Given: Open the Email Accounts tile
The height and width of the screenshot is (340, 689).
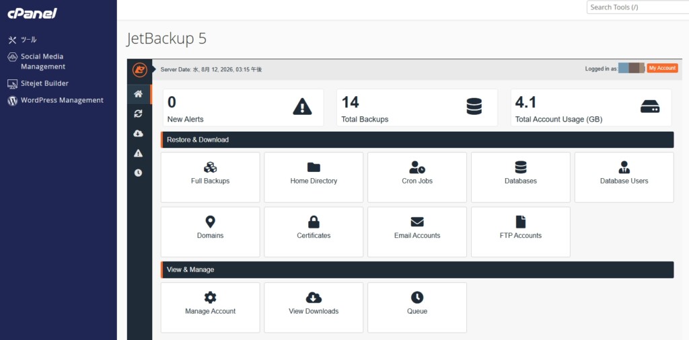Looking at the screenshot, I should pos(417,232).
